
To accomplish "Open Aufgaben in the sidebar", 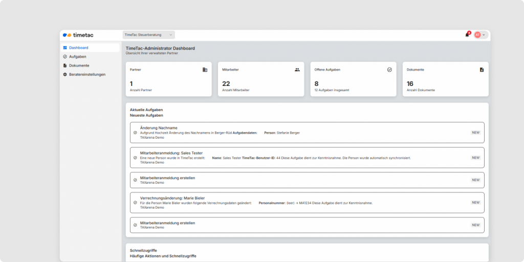I will 77,56.
